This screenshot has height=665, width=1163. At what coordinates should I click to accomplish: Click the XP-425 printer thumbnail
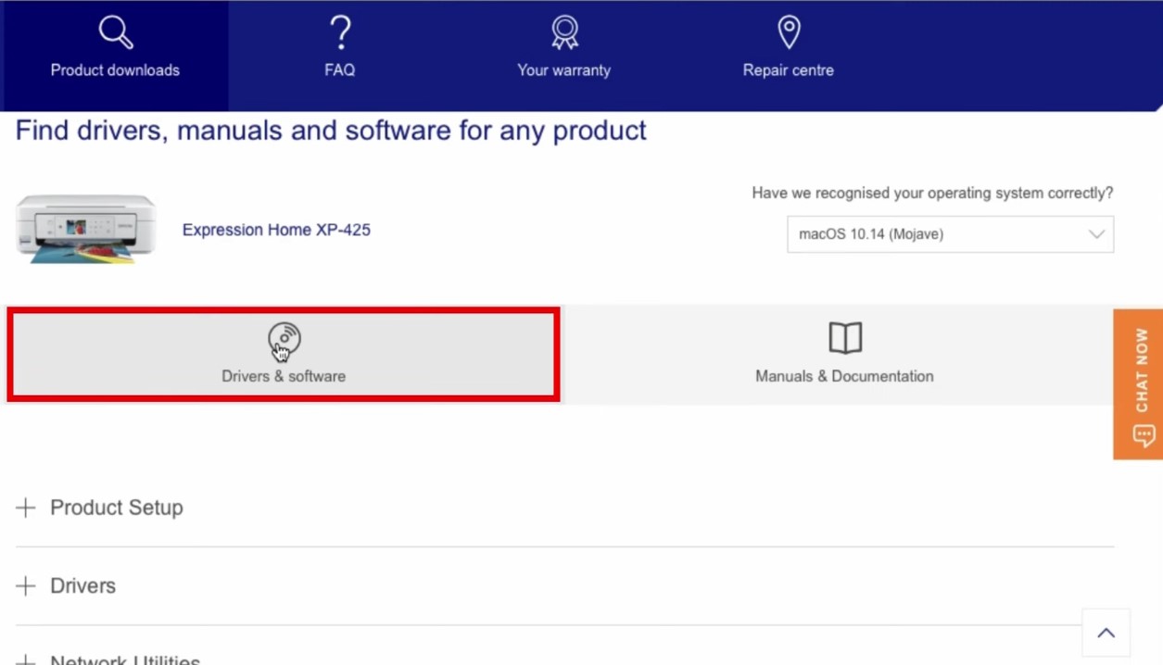86,229
